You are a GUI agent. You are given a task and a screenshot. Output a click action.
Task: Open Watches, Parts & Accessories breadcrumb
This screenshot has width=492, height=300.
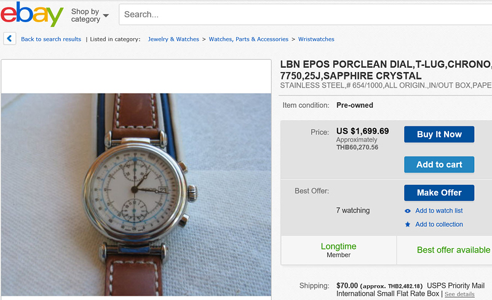point(248,39)
